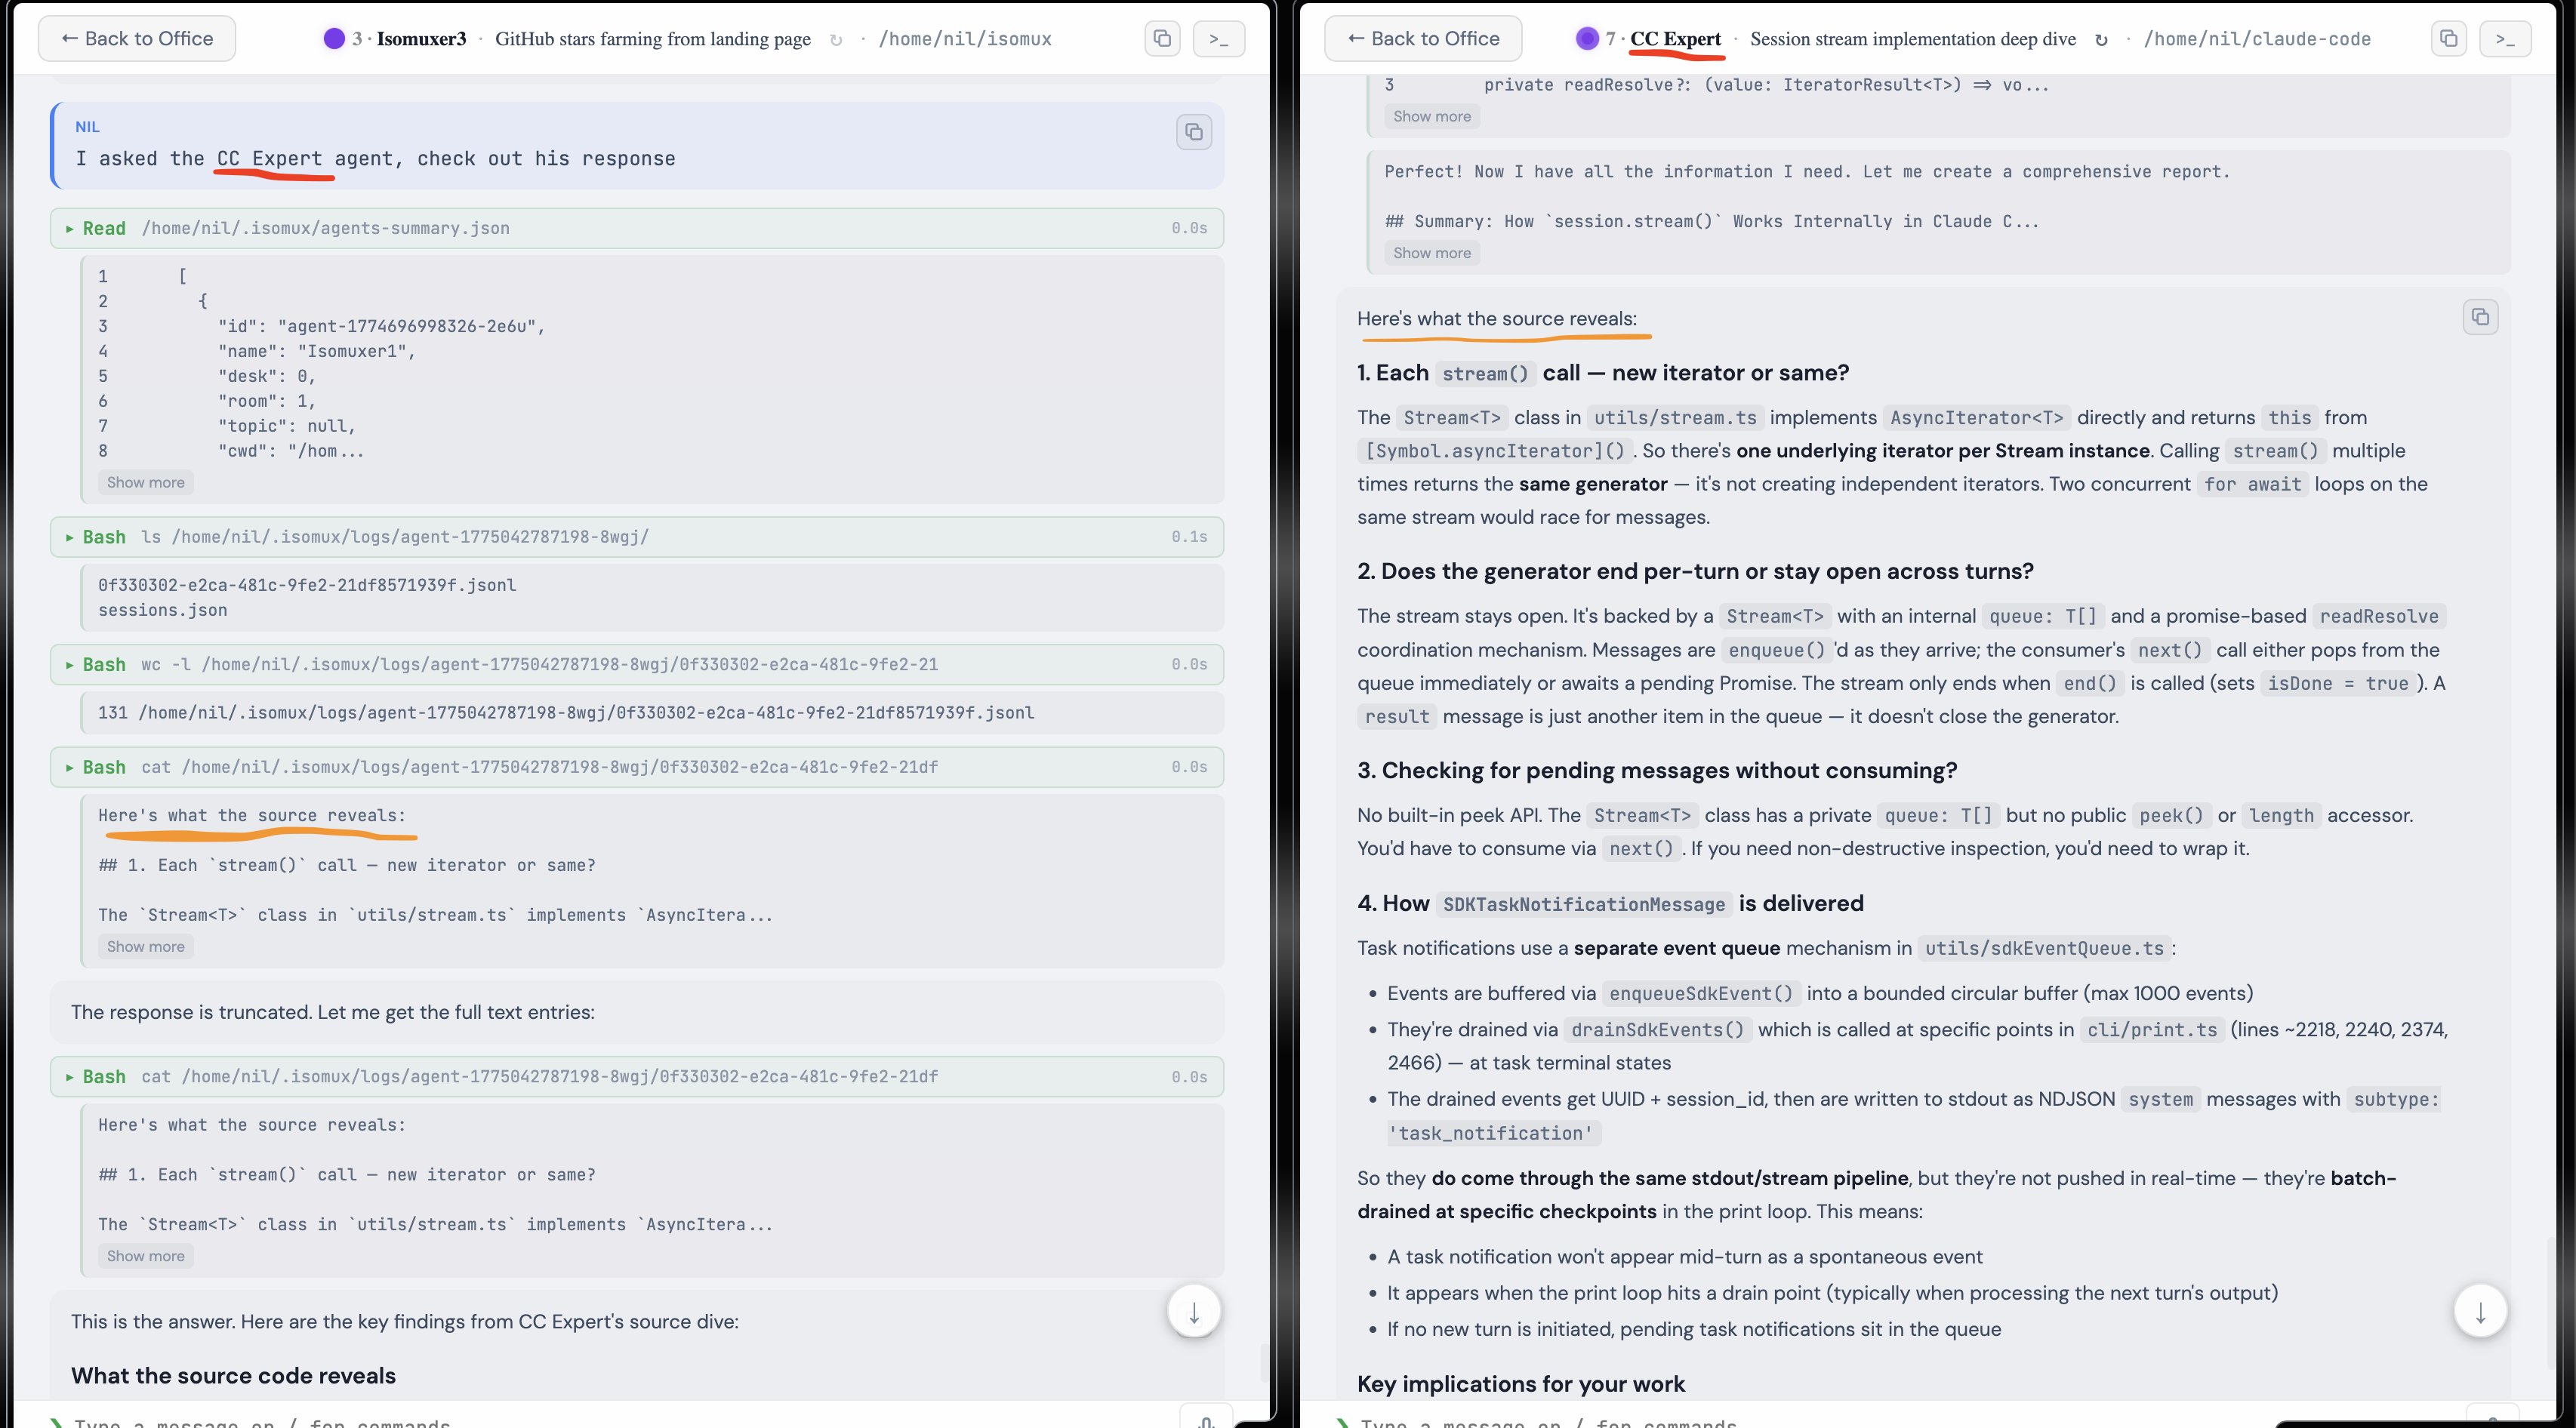Copy NIL's message about the CC Expert agent
The height and width of the screenshot is (1428, 2576).
click(1194, 131)
